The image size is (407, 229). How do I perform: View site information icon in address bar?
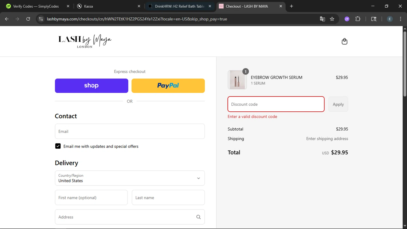(41, 19)
